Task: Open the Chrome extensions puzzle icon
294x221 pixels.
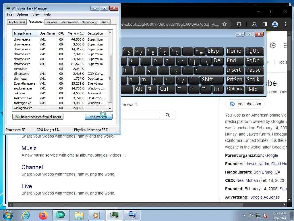Action: tap(239, 24)
